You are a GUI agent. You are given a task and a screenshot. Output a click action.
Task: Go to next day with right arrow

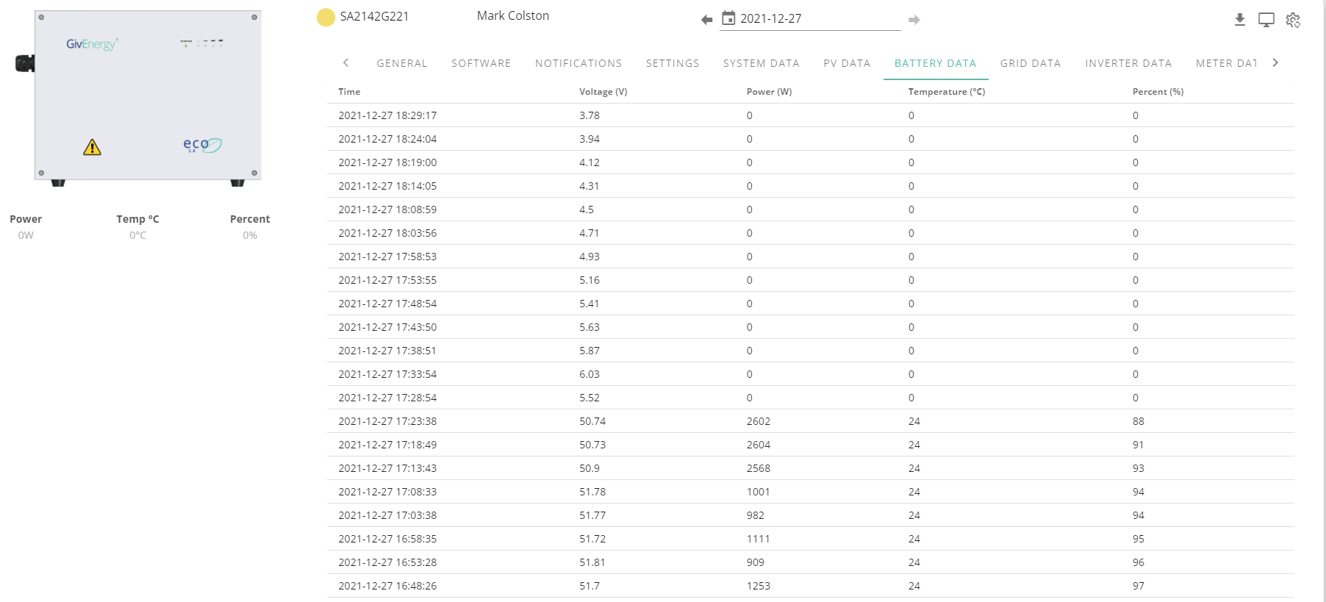[914, 20]
